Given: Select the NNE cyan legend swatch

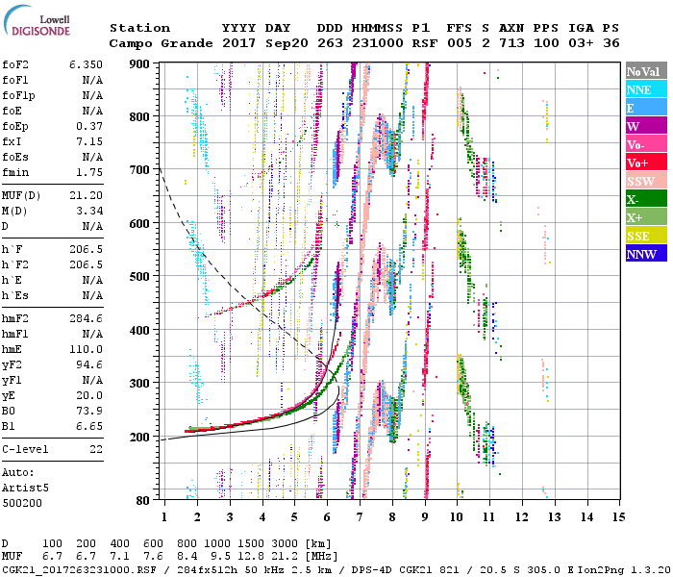Looking at the screenshot, I should pyautogui.click(x=646, y=89).
